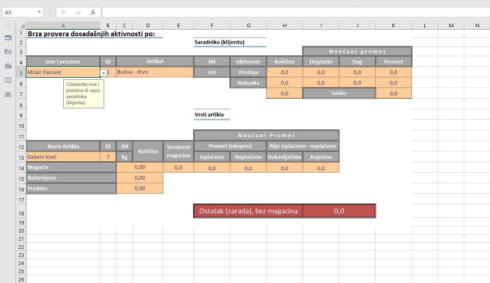490x283 pixels.
Task: Open the dropdown arrow on Milan Parović cell
Action: (x=103, y=72)
